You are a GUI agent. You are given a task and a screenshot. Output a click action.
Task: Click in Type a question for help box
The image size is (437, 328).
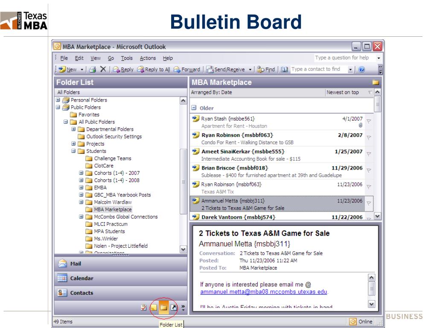click(x=344, y=58)
